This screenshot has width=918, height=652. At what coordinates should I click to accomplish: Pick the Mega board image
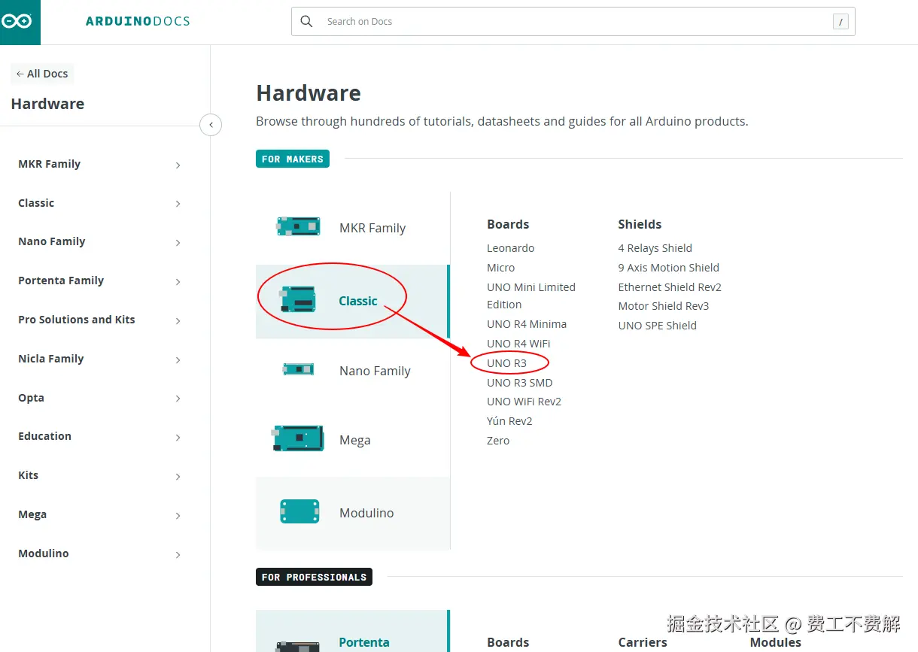[x=298, y=438]
